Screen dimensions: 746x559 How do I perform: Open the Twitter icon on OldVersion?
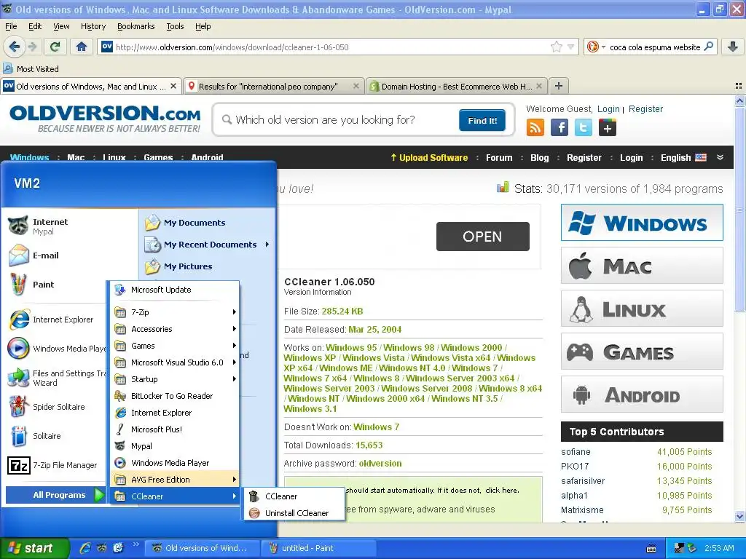[x=584, y=127]
